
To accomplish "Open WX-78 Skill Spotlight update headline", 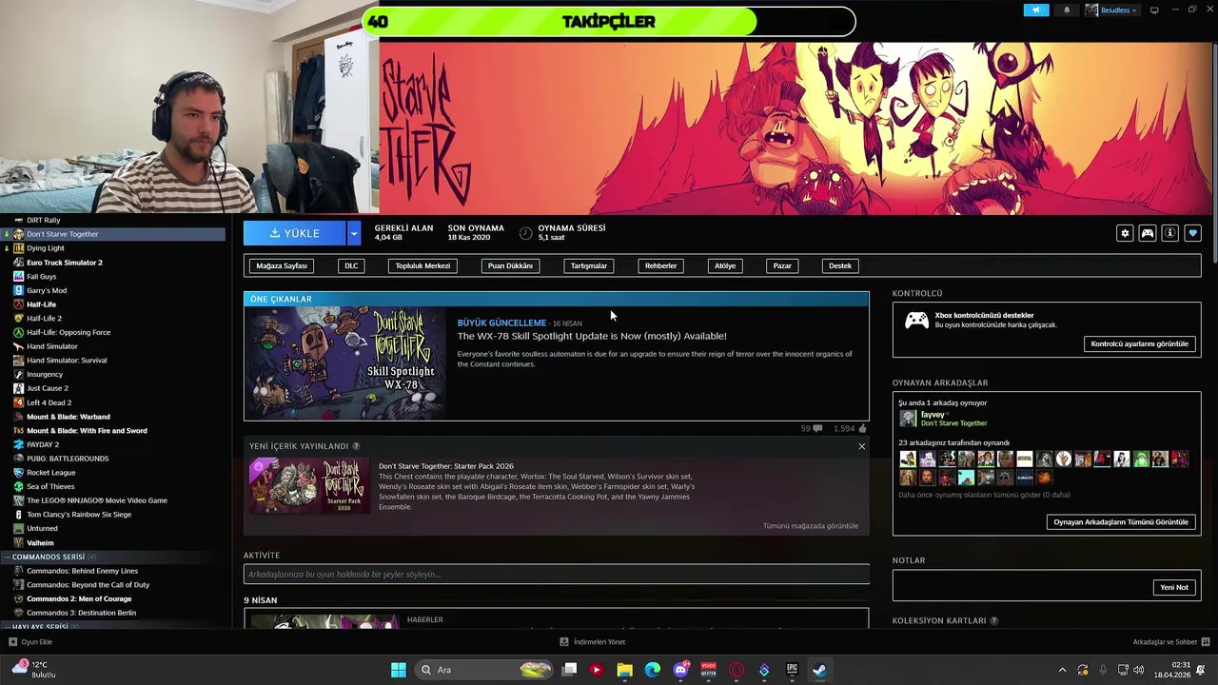I will [x=592, y=336].
